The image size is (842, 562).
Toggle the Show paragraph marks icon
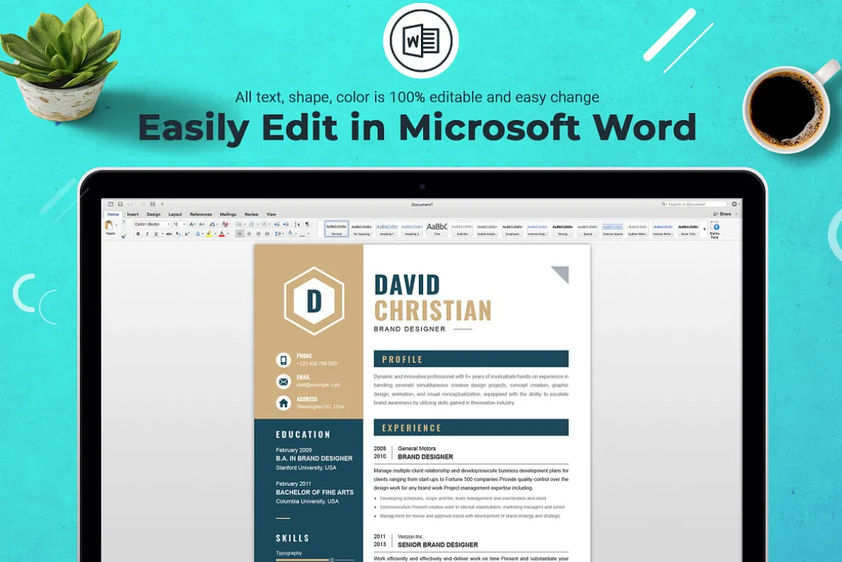tap(306, 224)
